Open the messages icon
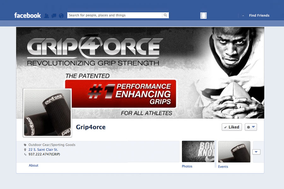Image resolution: width=284 pixels, height=189 pixels. point(54,16)
